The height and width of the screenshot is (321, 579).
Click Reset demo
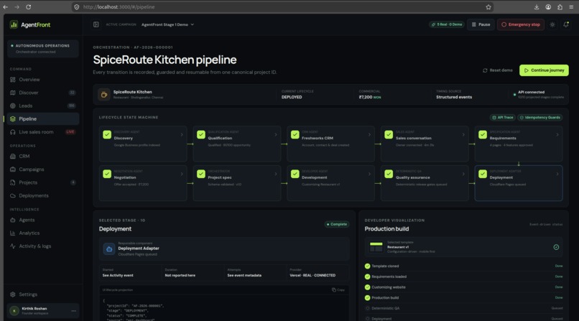[x=497, y=70]
